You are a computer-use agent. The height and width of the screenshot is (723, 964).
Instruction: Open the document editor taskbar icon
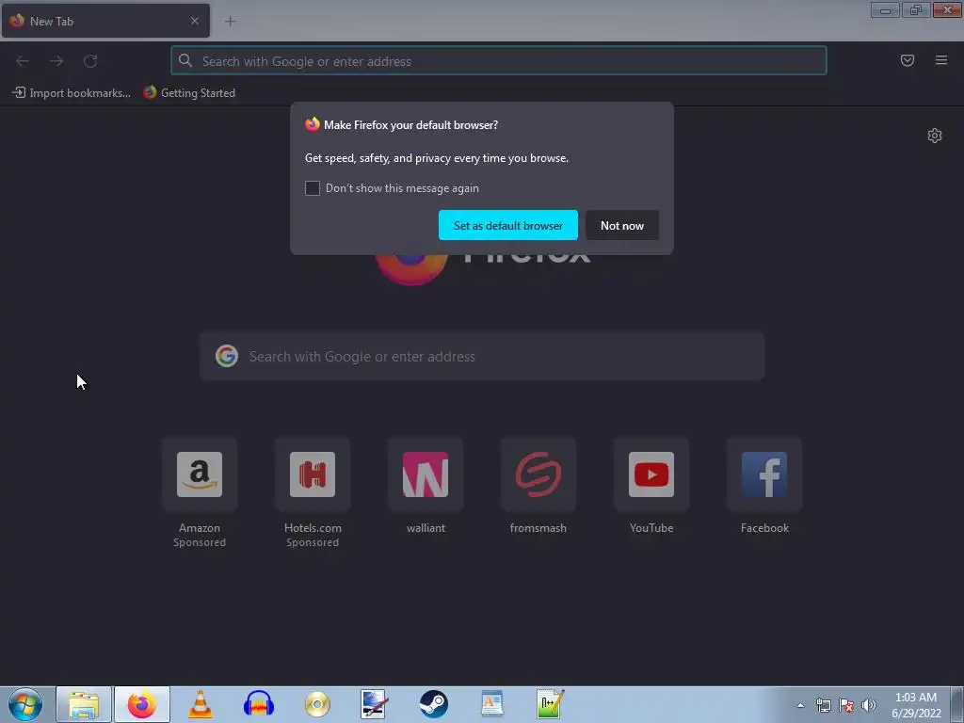point(491,704)
